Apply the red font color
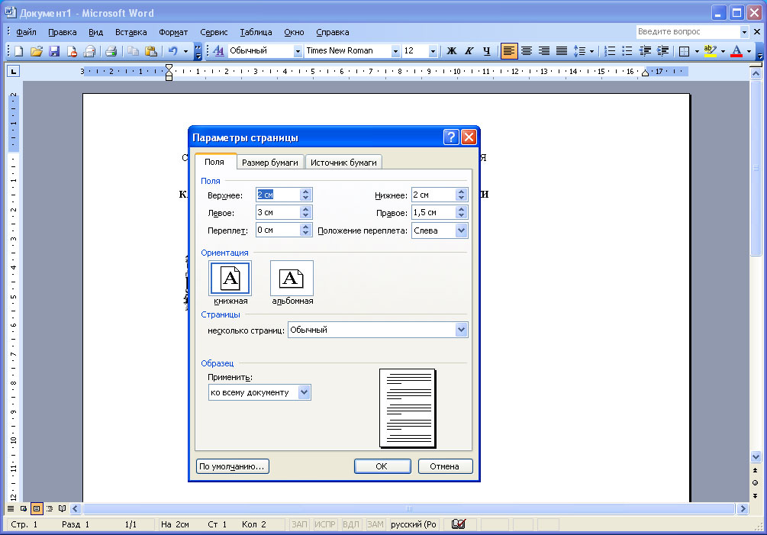This screenshot has height=535, width=767. 736,51
